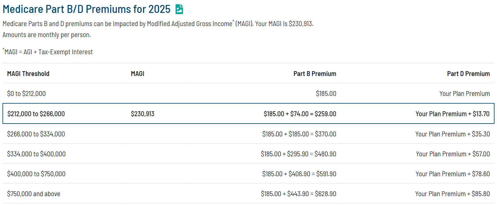Click the MAGI column header
The width and height of the screenshot is (497, 206).
pyautogui.click(x=138, y=74)
